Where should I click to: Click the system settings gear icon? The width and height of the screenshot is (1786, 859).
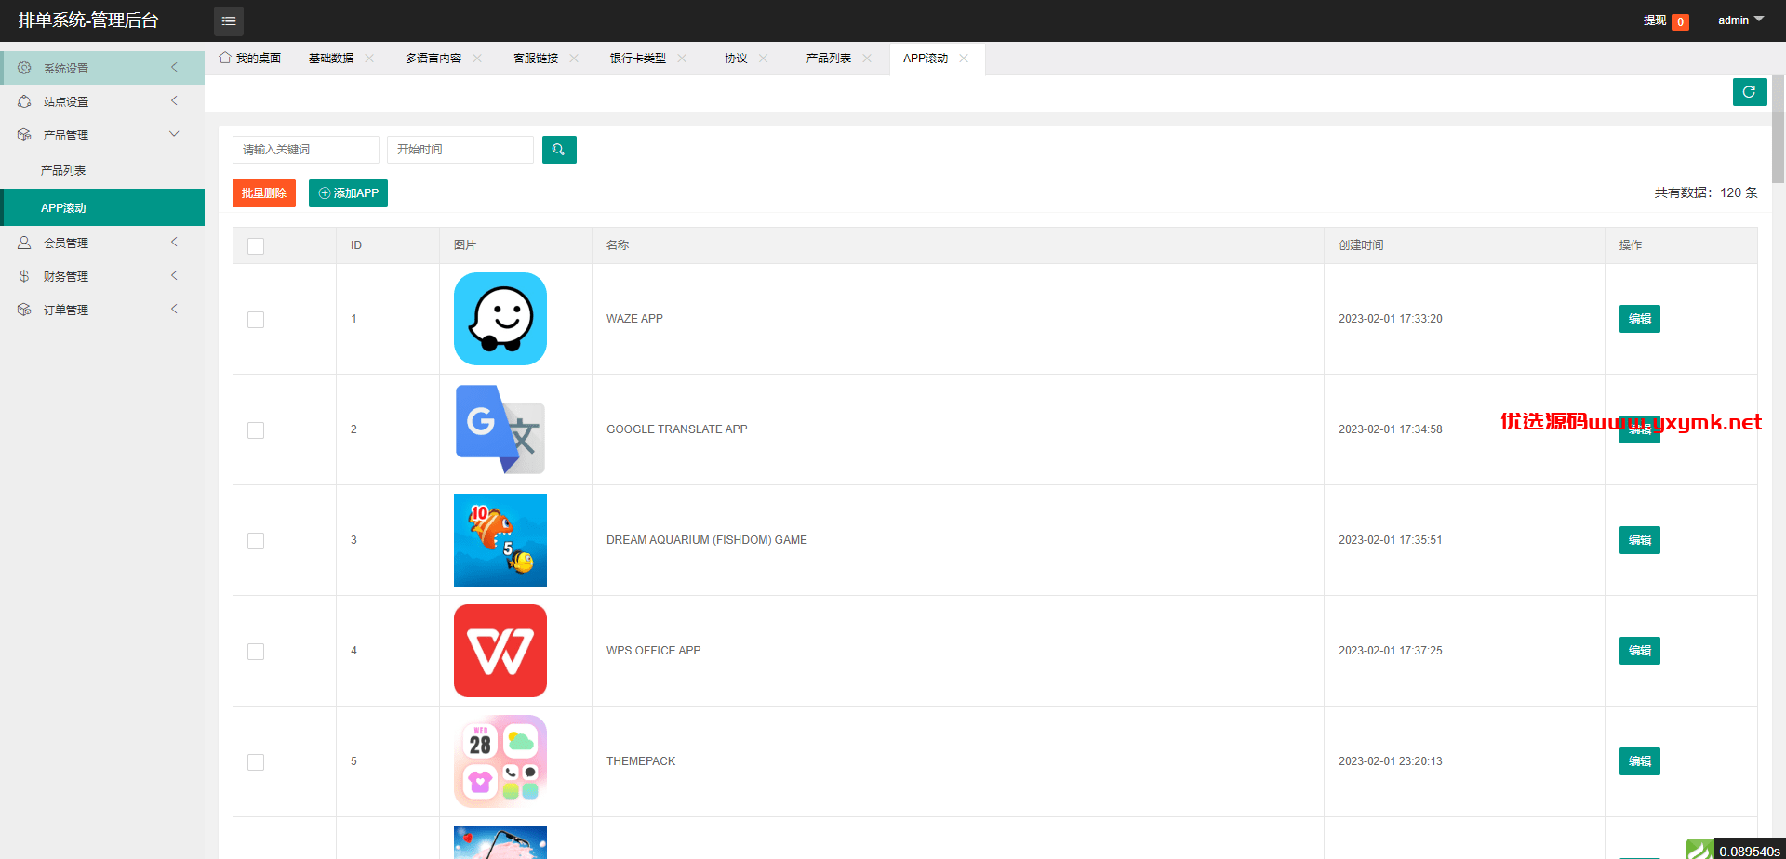24,68
